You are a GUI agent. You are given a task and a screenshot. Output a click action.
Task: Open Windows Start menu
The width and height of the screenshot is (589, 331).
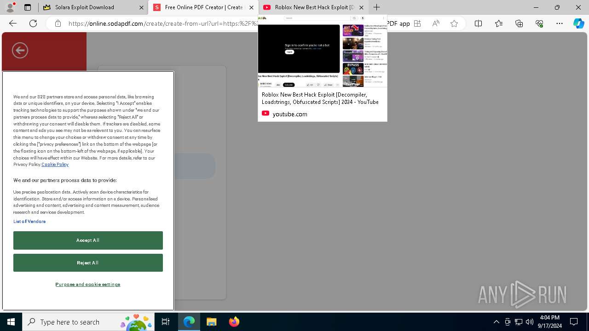tap(11, 322)
